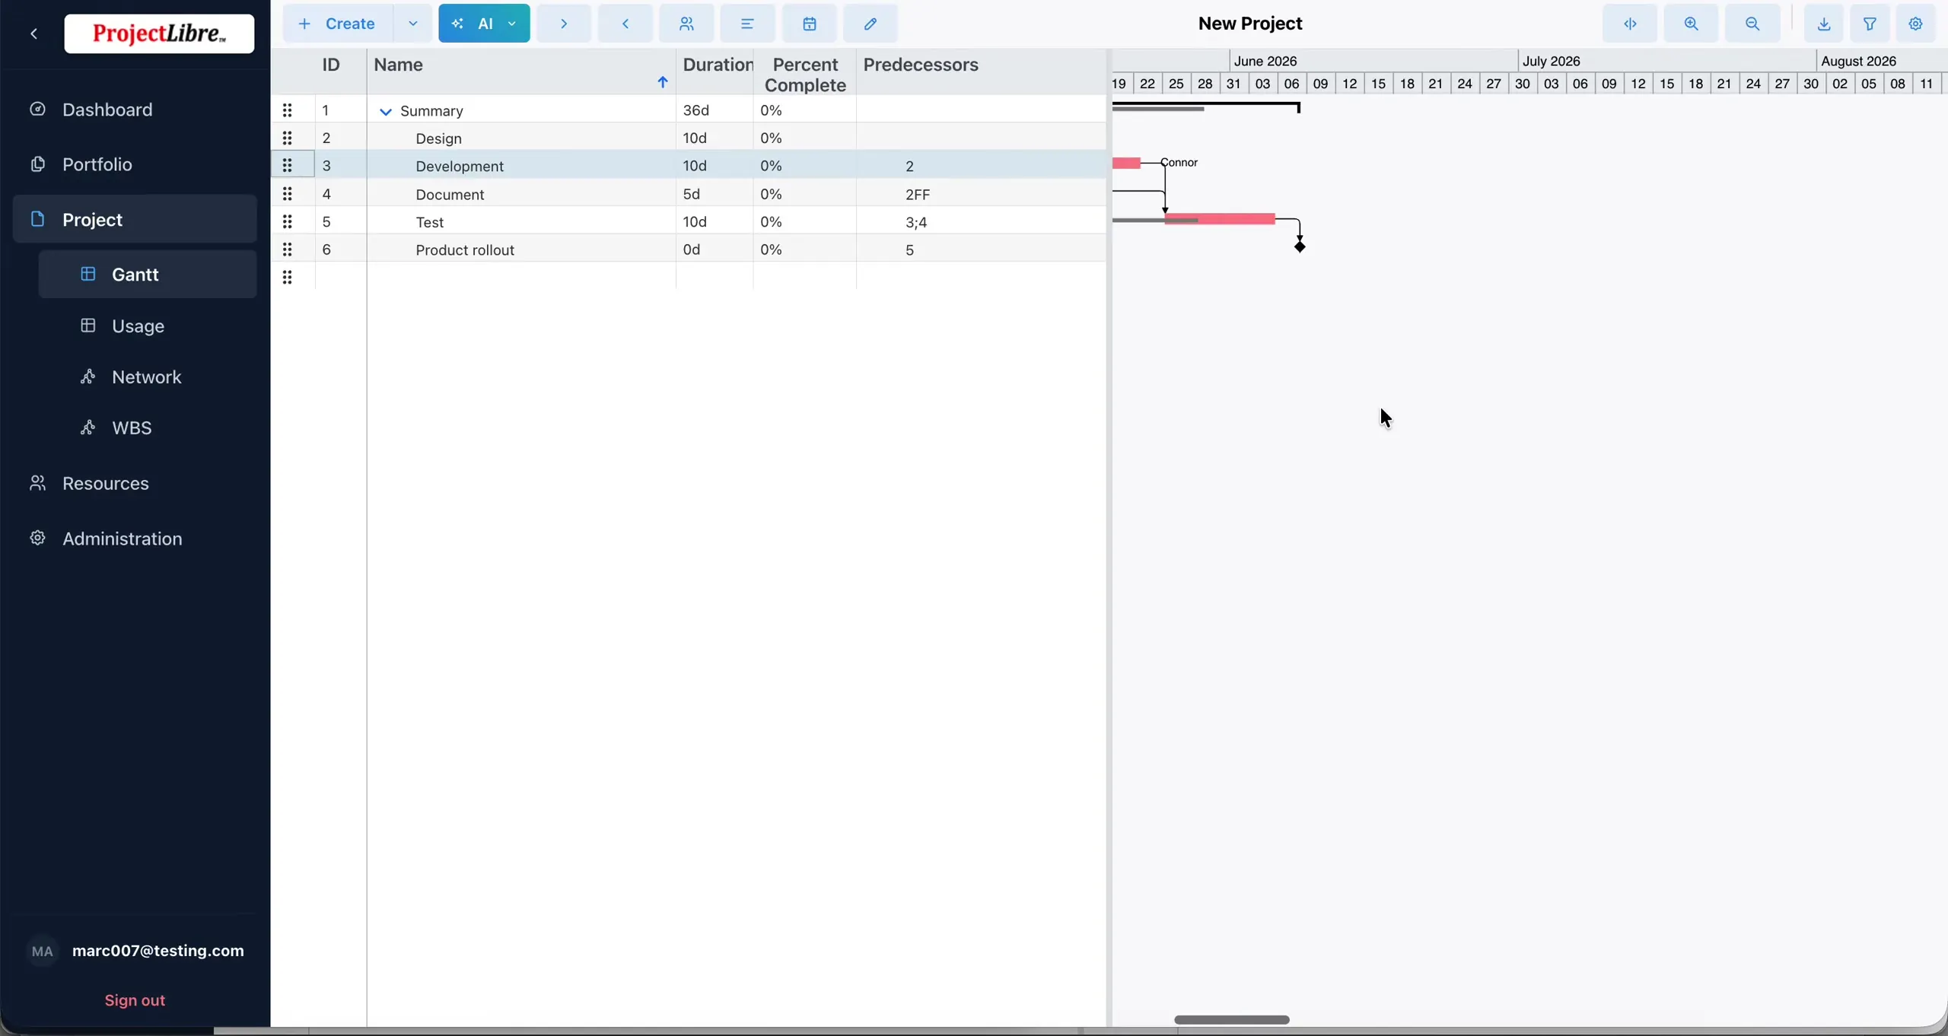Screen dimensions: 1948x1036
Task: Click the drag handle for Design row
Action: point(287,138)
